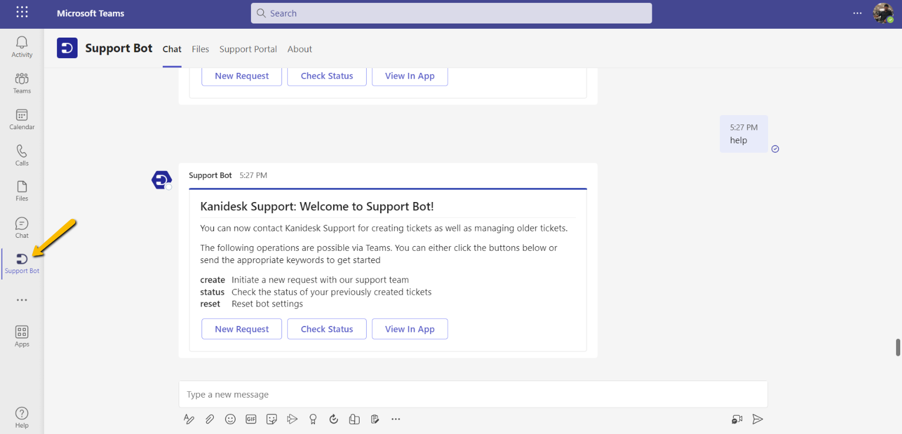Click the 'Microsoft Teams' title text
Image resolution: width=902 pixels, height=434 pixels.
tap(90, 13)
